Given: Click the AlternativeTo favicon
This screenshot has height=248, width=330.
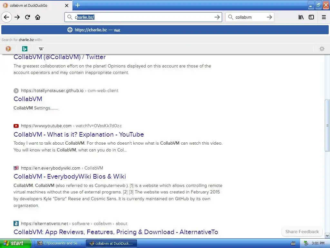Looking at the screenshot, I should tap(16, 223).
